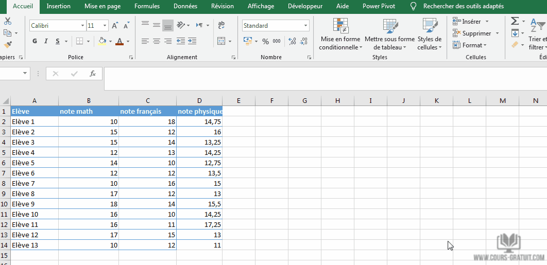Apply yellow fill color with paint bucket
The height and width of the screenshot is (265, 547).
[102, 41]
